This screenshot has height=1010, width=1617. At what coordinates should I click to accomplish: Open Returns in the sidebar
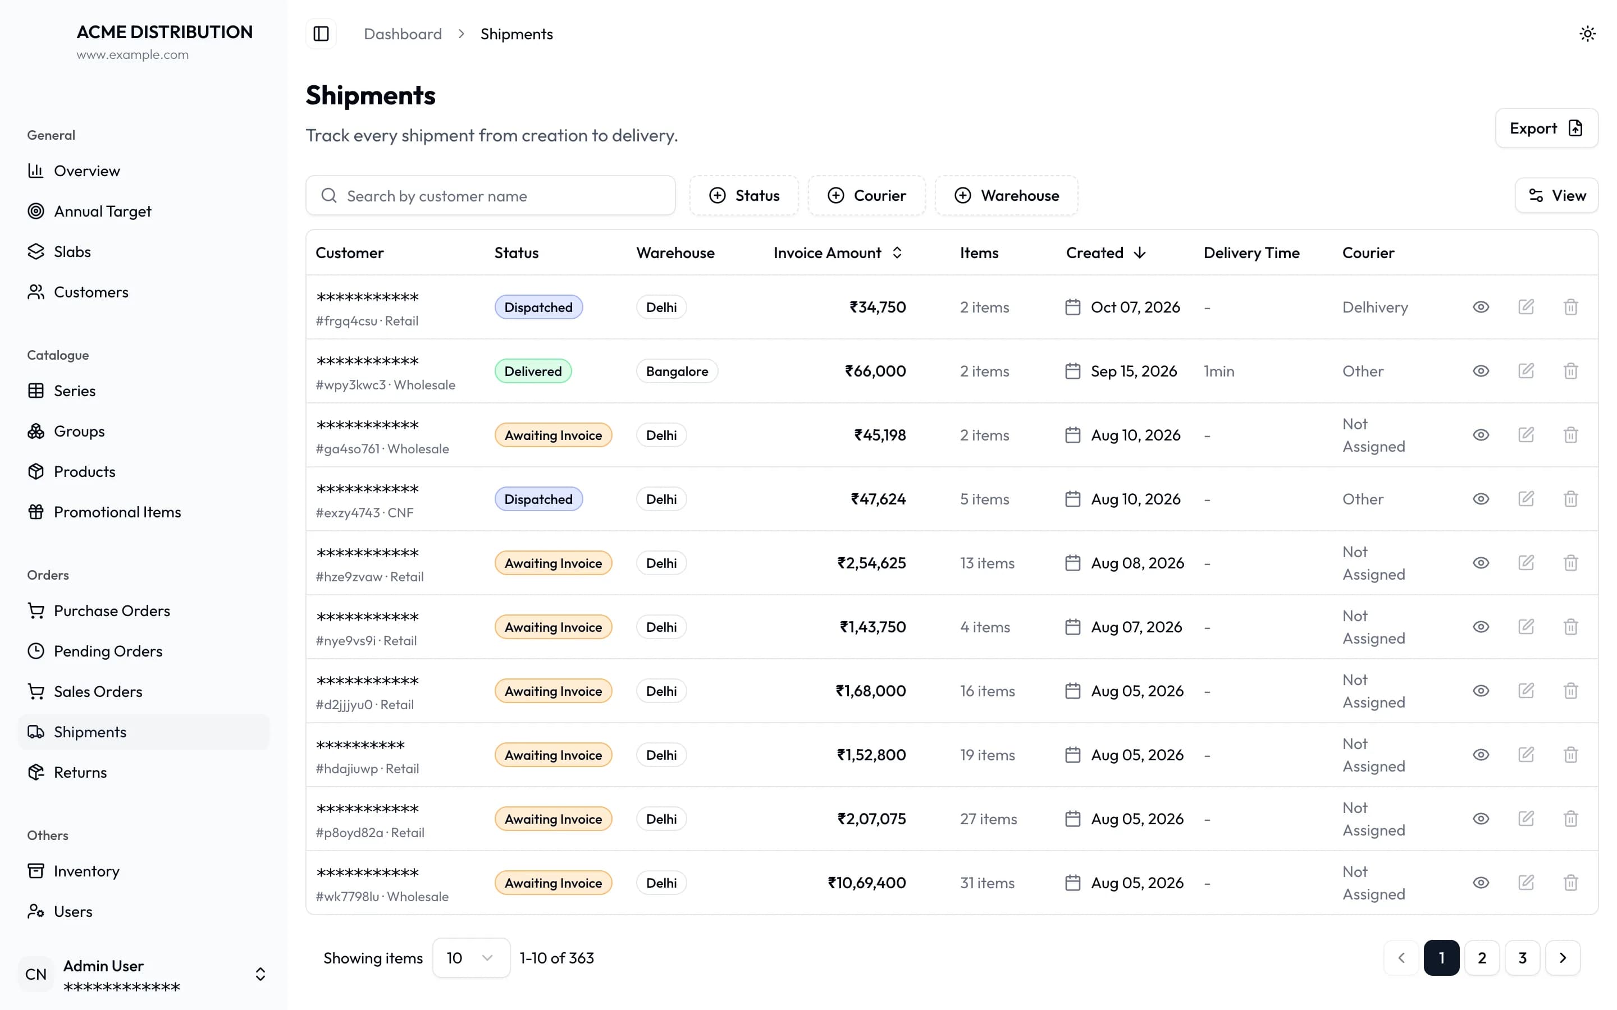(144, 772)
